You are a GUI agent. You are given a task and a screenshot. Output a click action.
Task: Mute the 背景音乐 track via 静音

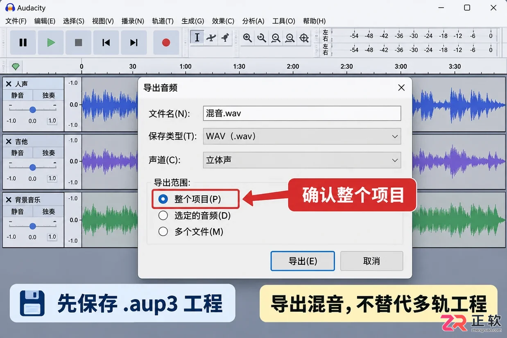coord(18,212)
